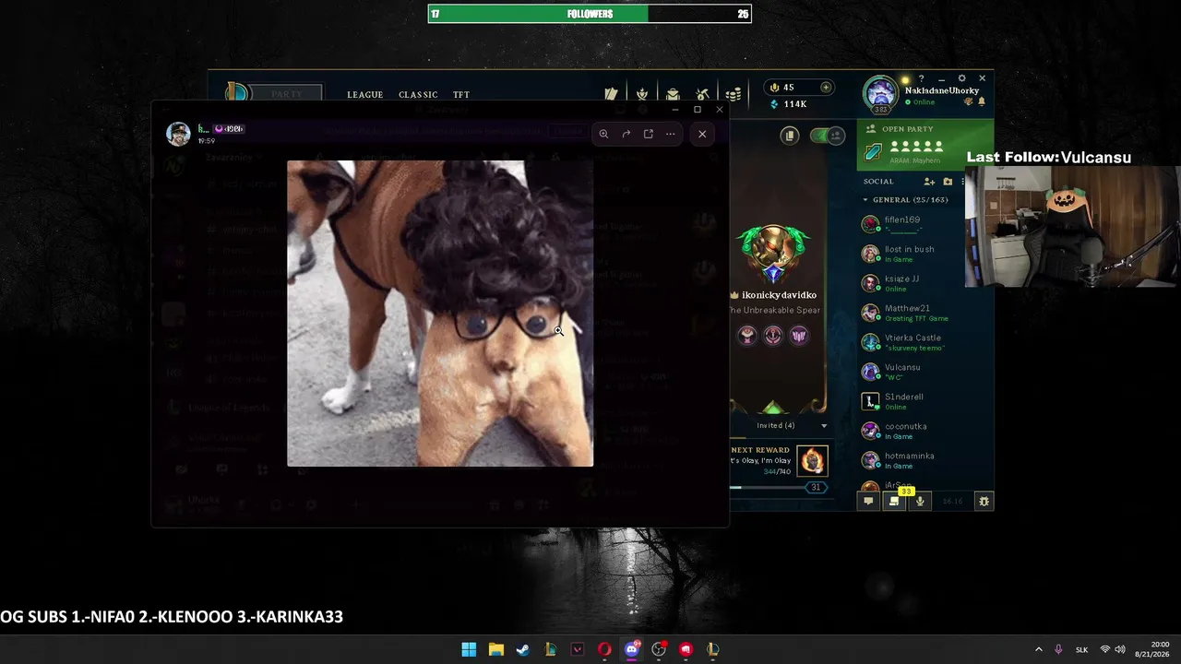Image resolution: width=1181 pixels, height=664 pixels.
Task: Open the Collection icon in League client
Action: (611, 94)
